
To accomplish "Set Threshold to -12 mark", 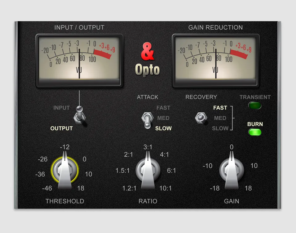I will [65, 147].
